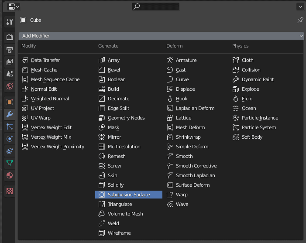The image size is (306, 243).
Task: Select the Bevel modifier
Action: click(x=113, y=70)
